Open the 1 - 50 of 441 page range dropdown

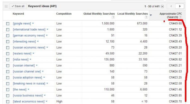[162, 6]
